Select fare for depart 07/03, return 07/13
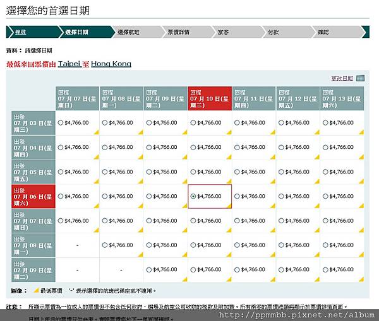 click(325, 123)
